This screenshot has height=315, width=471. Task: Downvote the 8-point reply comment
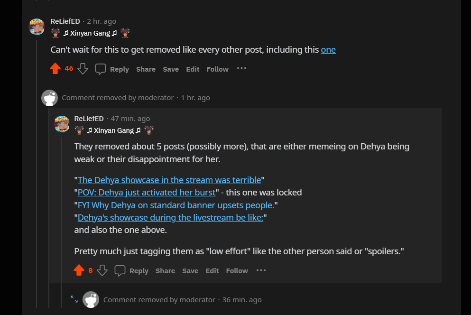(x=102, y=270)
